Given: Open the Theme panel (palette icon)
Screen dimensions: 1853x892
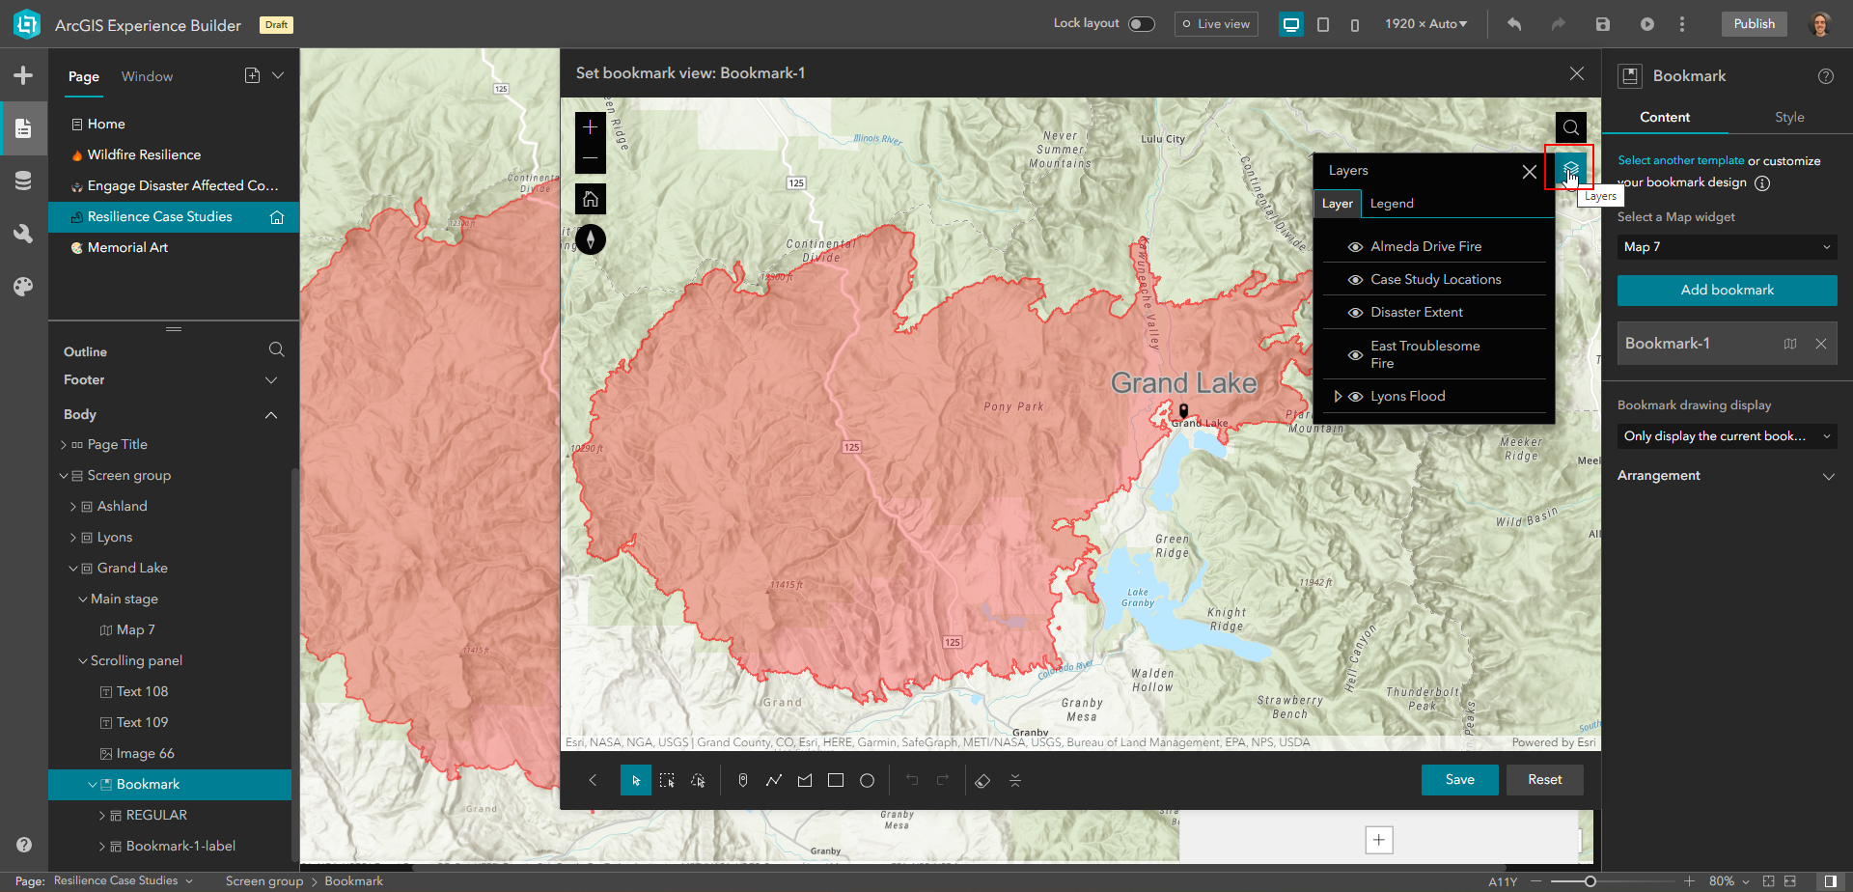Looking at the screenshot, I should [x=23, y=286].
